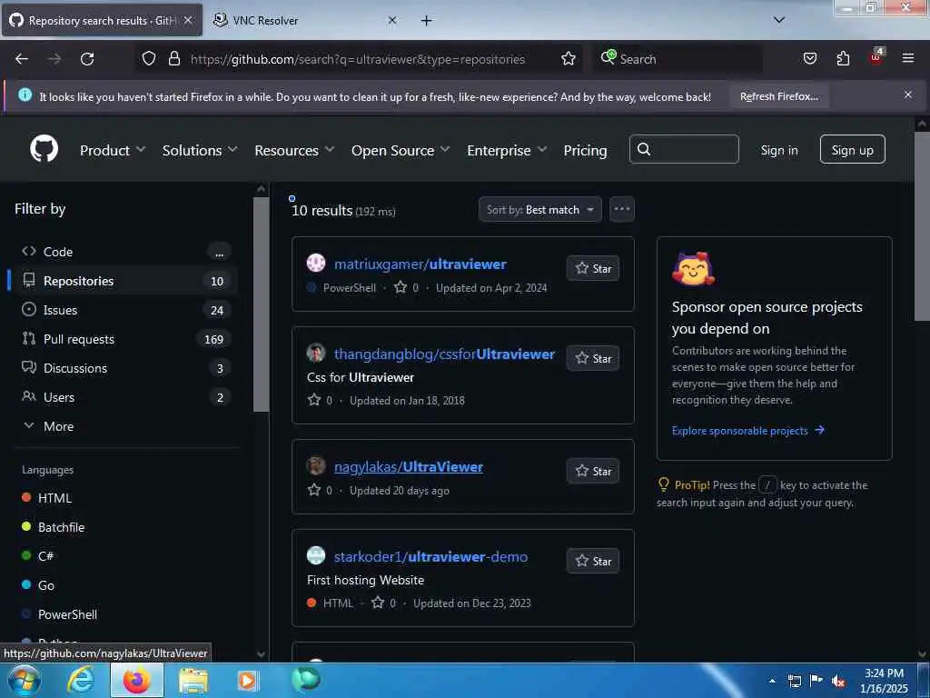Click the red extension badge icon
930x698 pixels.
[x=876, y=57]
